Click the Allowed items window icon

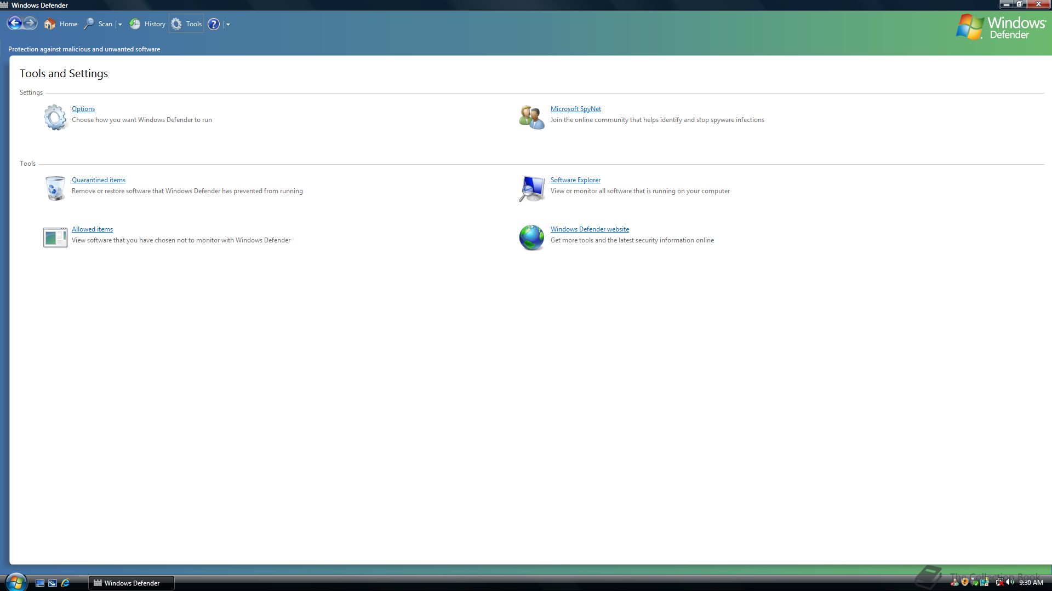pyautogui.click(x=55, y=237)
